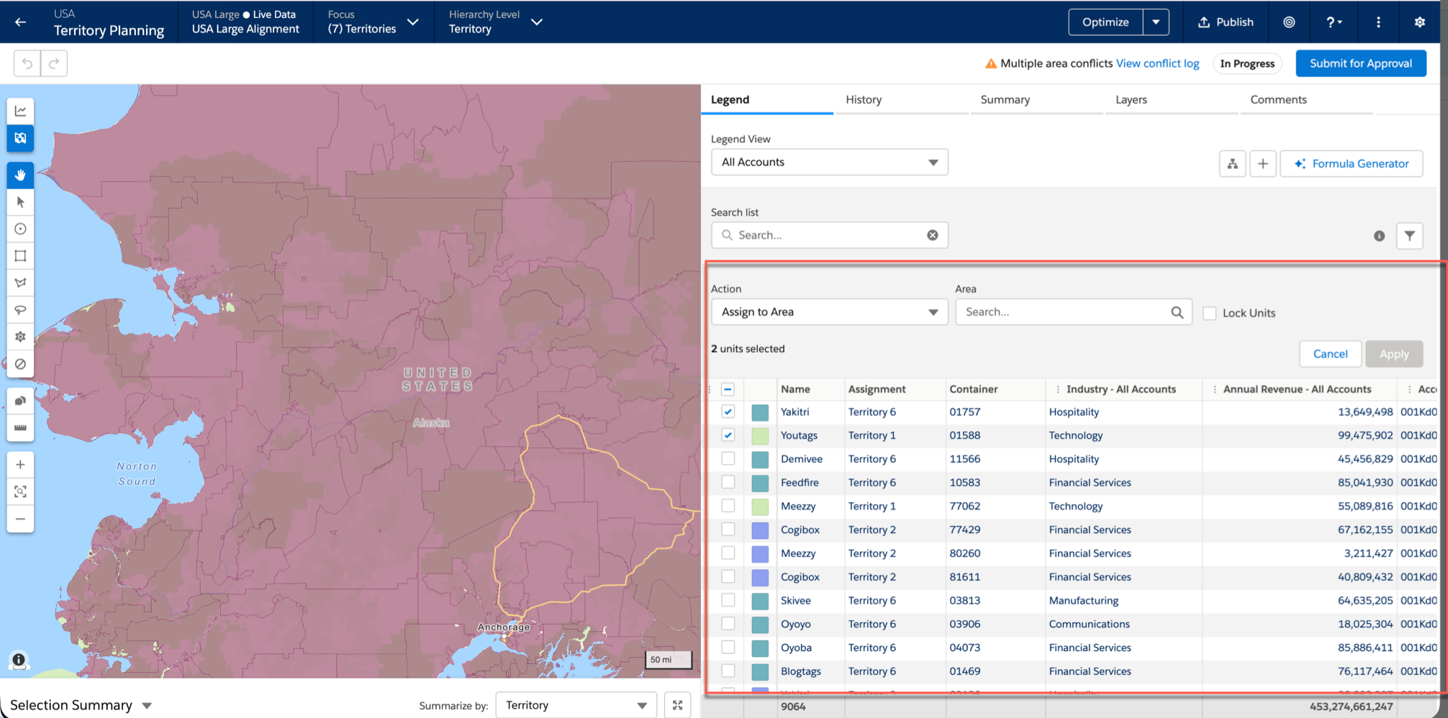This screenshot has width=1448, height=718.
Task: Switch to the Comments tab
Action: pos(1278,100)
